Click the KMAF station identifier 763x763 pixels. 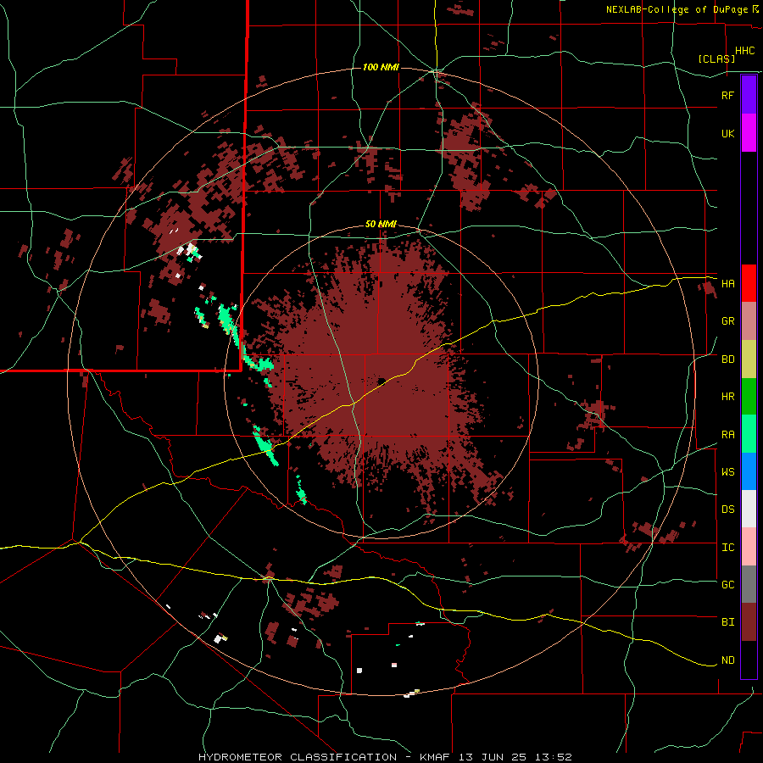pyautogui.click(x=436, y=757)
